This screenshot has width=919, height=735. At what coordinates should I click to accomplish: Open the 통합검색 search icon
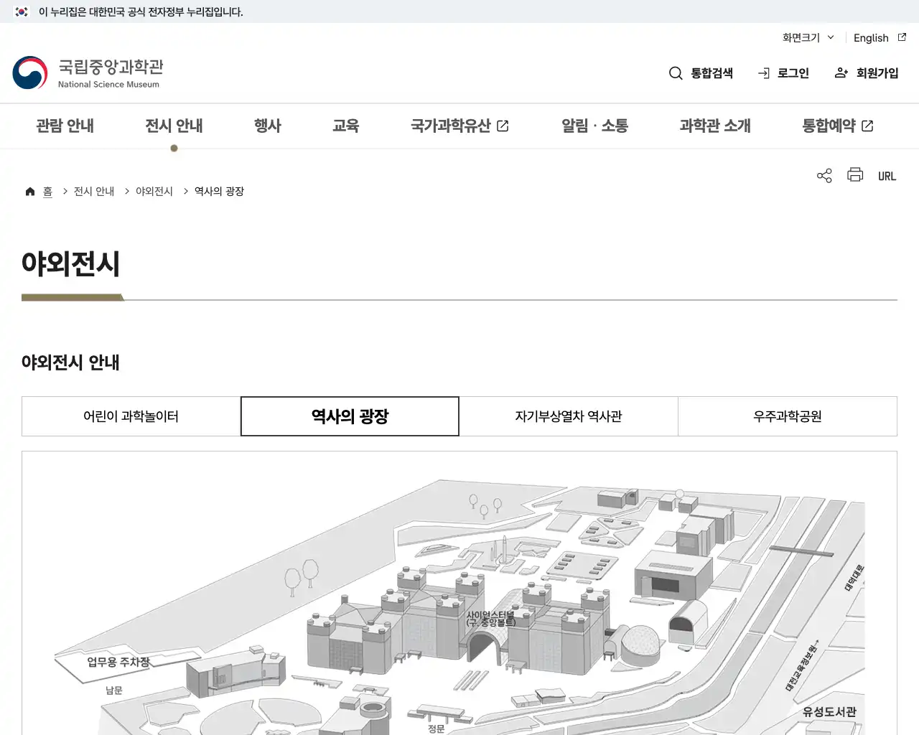click(676, 72)
